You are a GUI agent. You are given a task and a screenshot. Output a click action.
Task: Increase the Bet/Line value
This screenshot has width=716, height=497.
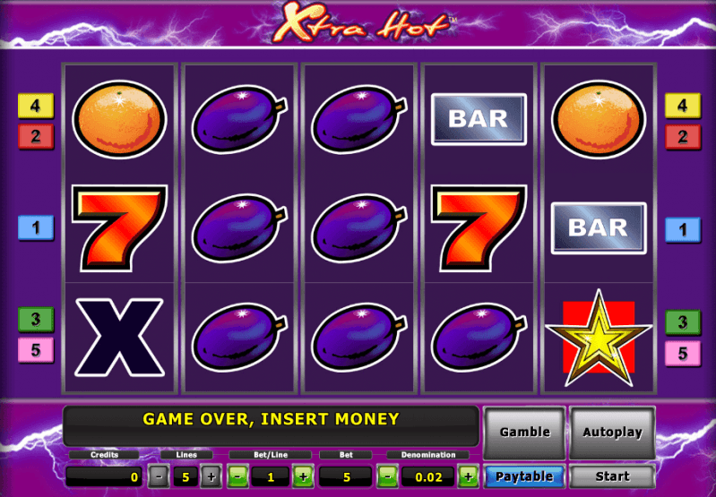(303, 477)
